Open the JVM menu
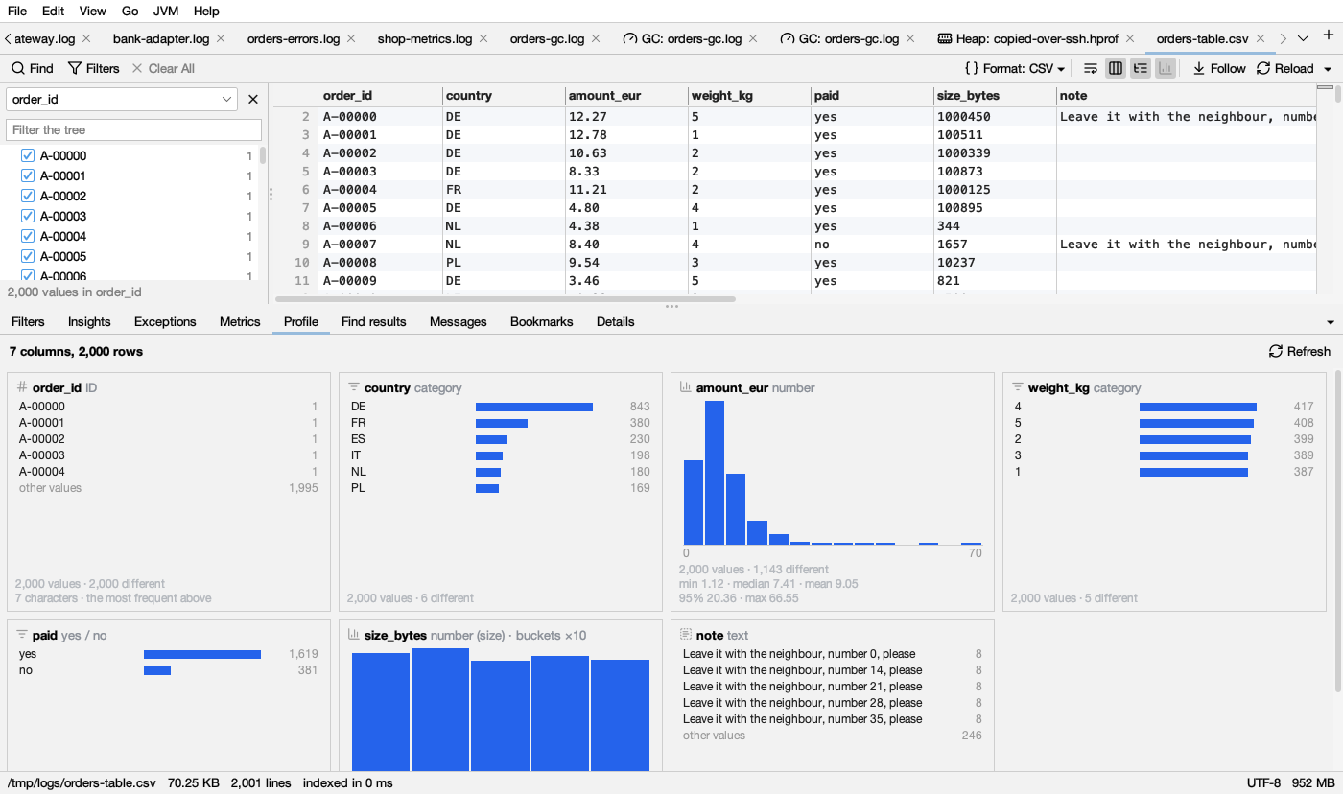Screen dimensions: 1343x794 pos(166,11)
